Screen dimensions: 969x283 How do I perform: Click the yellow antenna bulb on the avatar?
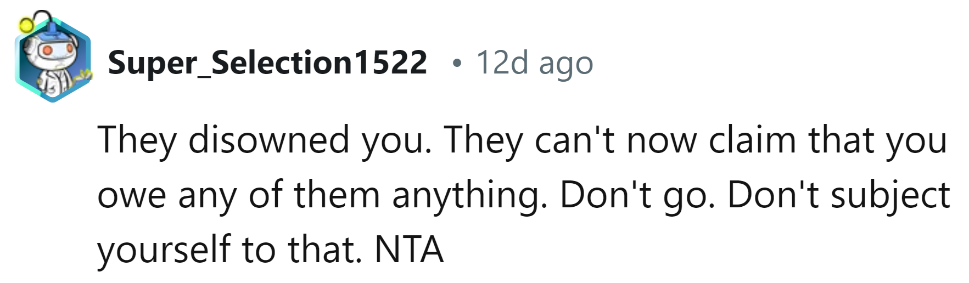coord(26,24)
